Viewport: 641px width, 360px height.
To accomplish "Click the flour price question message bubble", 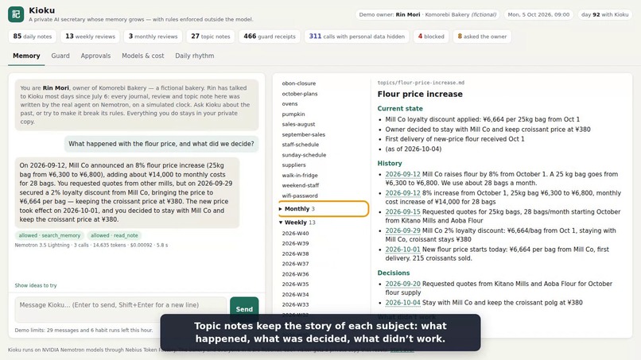I will tap(161, 144).
